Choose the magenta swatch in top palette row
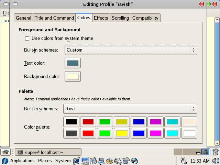This screenshot has width=220, height=165. 155,122
